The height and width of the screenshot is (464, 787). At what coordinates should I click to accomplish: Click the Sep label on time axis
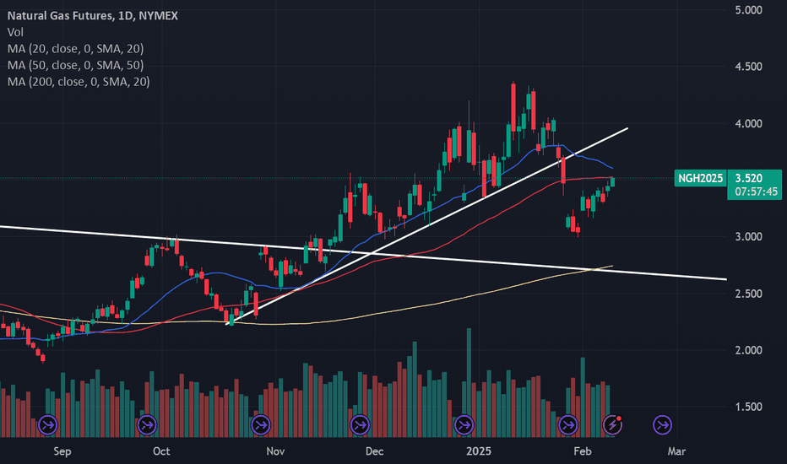click(x=62, y=451)
